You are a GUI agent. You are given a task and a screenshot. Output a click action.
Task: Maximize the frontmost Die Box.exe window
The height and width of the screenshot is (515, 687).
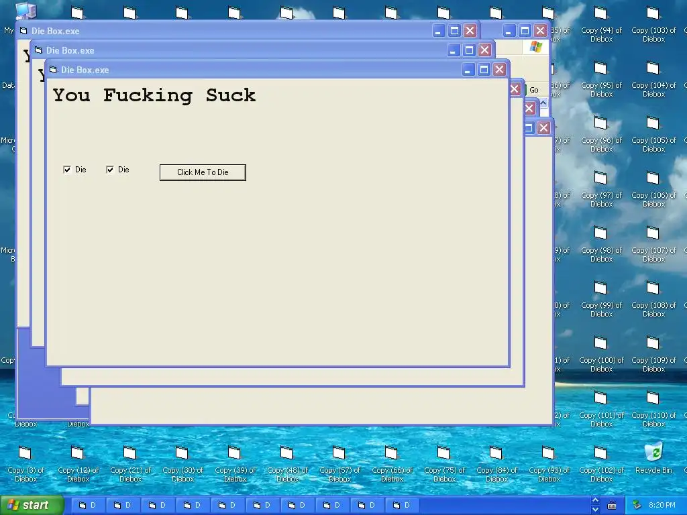tap(484, 70)
